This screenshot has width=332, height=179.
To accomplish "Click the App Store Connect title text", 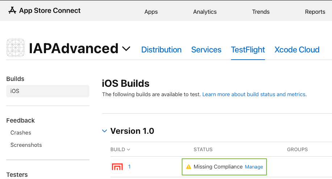I will pos(50,10).
